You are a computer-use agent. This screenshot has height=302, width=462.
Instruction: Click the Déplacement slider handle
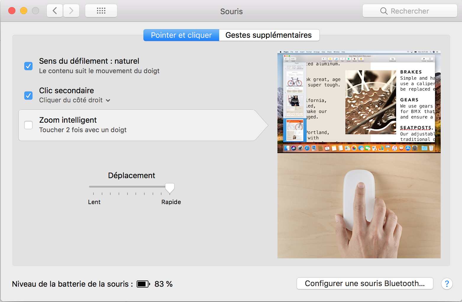click(x=169, y=188)
